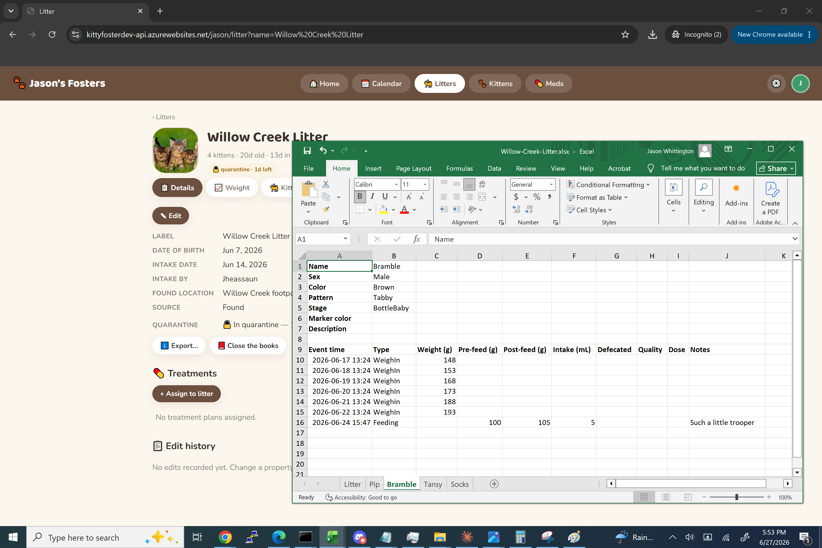Open Create a PDF Acrobat tool
Viewport: 822px width, 548px height.
coord(770,198)
